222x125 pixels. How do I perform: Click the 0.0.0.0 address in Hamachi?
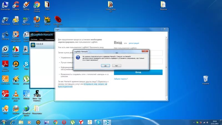click(40, 44)
